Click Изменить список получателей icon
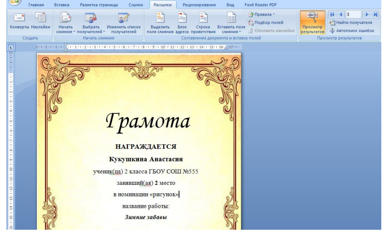 (x=124, y=18)
